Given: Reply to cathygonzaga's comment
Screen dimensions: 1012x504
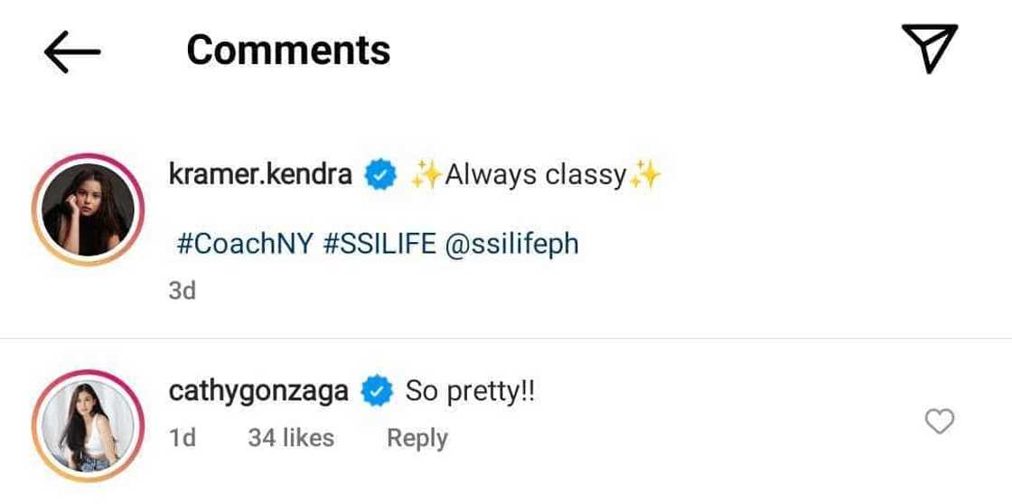Looking at the screenshot, I should click(x=417, y=438).
